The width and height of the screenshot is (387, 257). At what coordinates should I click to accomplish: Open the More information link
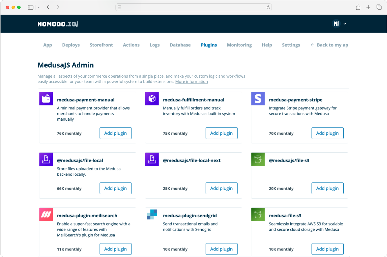pos(192,82)
